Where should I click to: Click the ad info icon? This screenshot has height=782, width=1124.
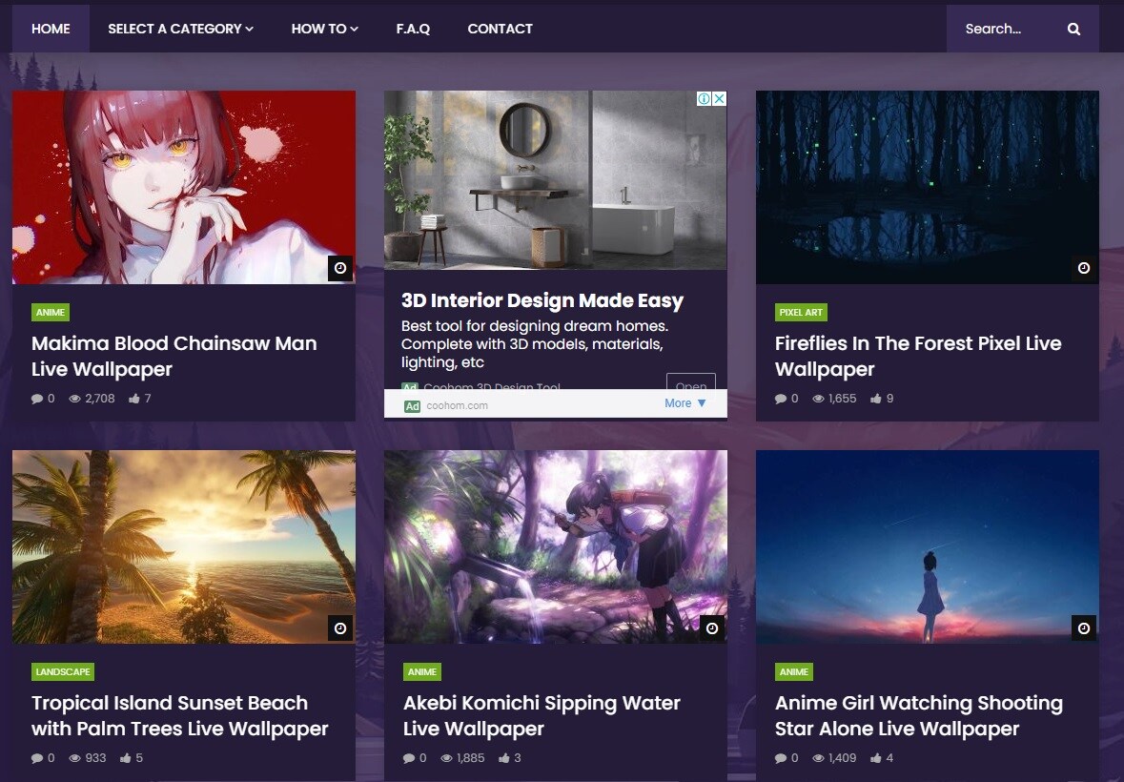coord(704,99)
